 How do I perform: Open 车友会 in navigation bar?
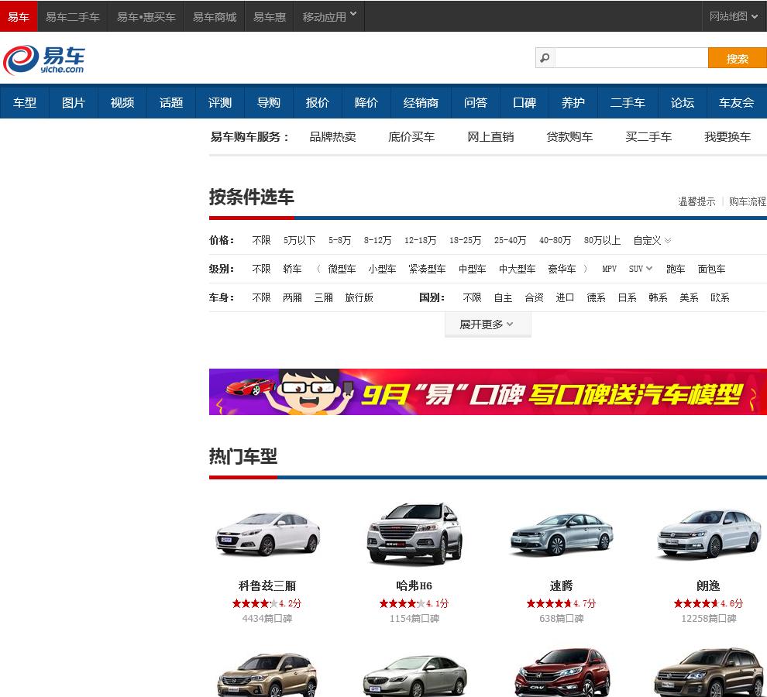tap(737, 102)
